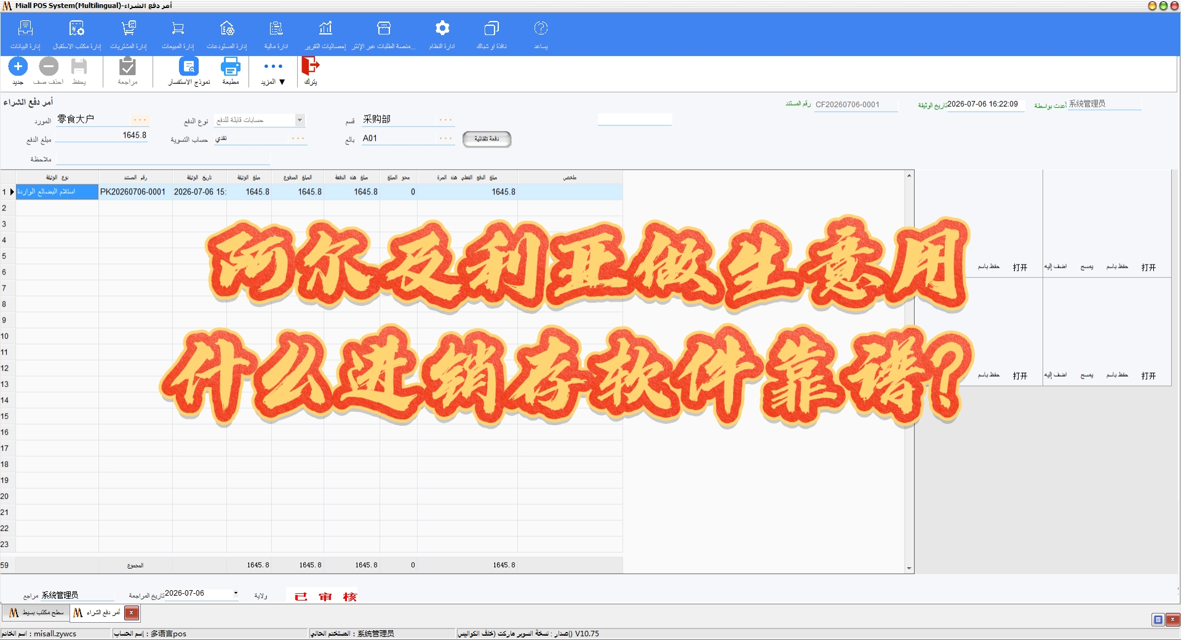The image size is (1181, 640).
Task: Open Report Statistics (إحصائيات التقرير) chart icon
Action: (x=325, y=34)
